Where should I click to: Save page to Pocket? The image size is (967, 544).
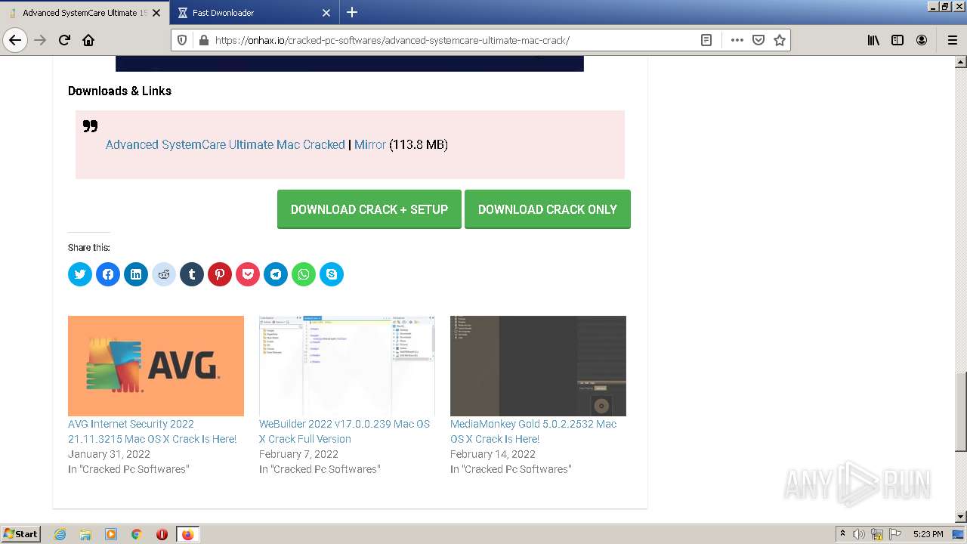click(x=758, y=40)
